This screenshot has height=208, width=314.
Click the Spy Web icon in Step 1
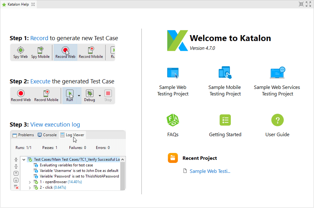pyautogui.click(x=20, y=50)
